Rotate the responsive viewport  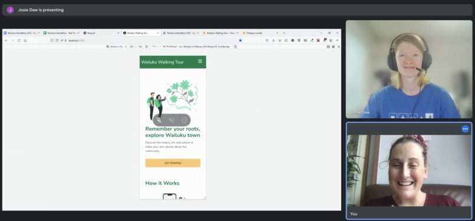147,46
